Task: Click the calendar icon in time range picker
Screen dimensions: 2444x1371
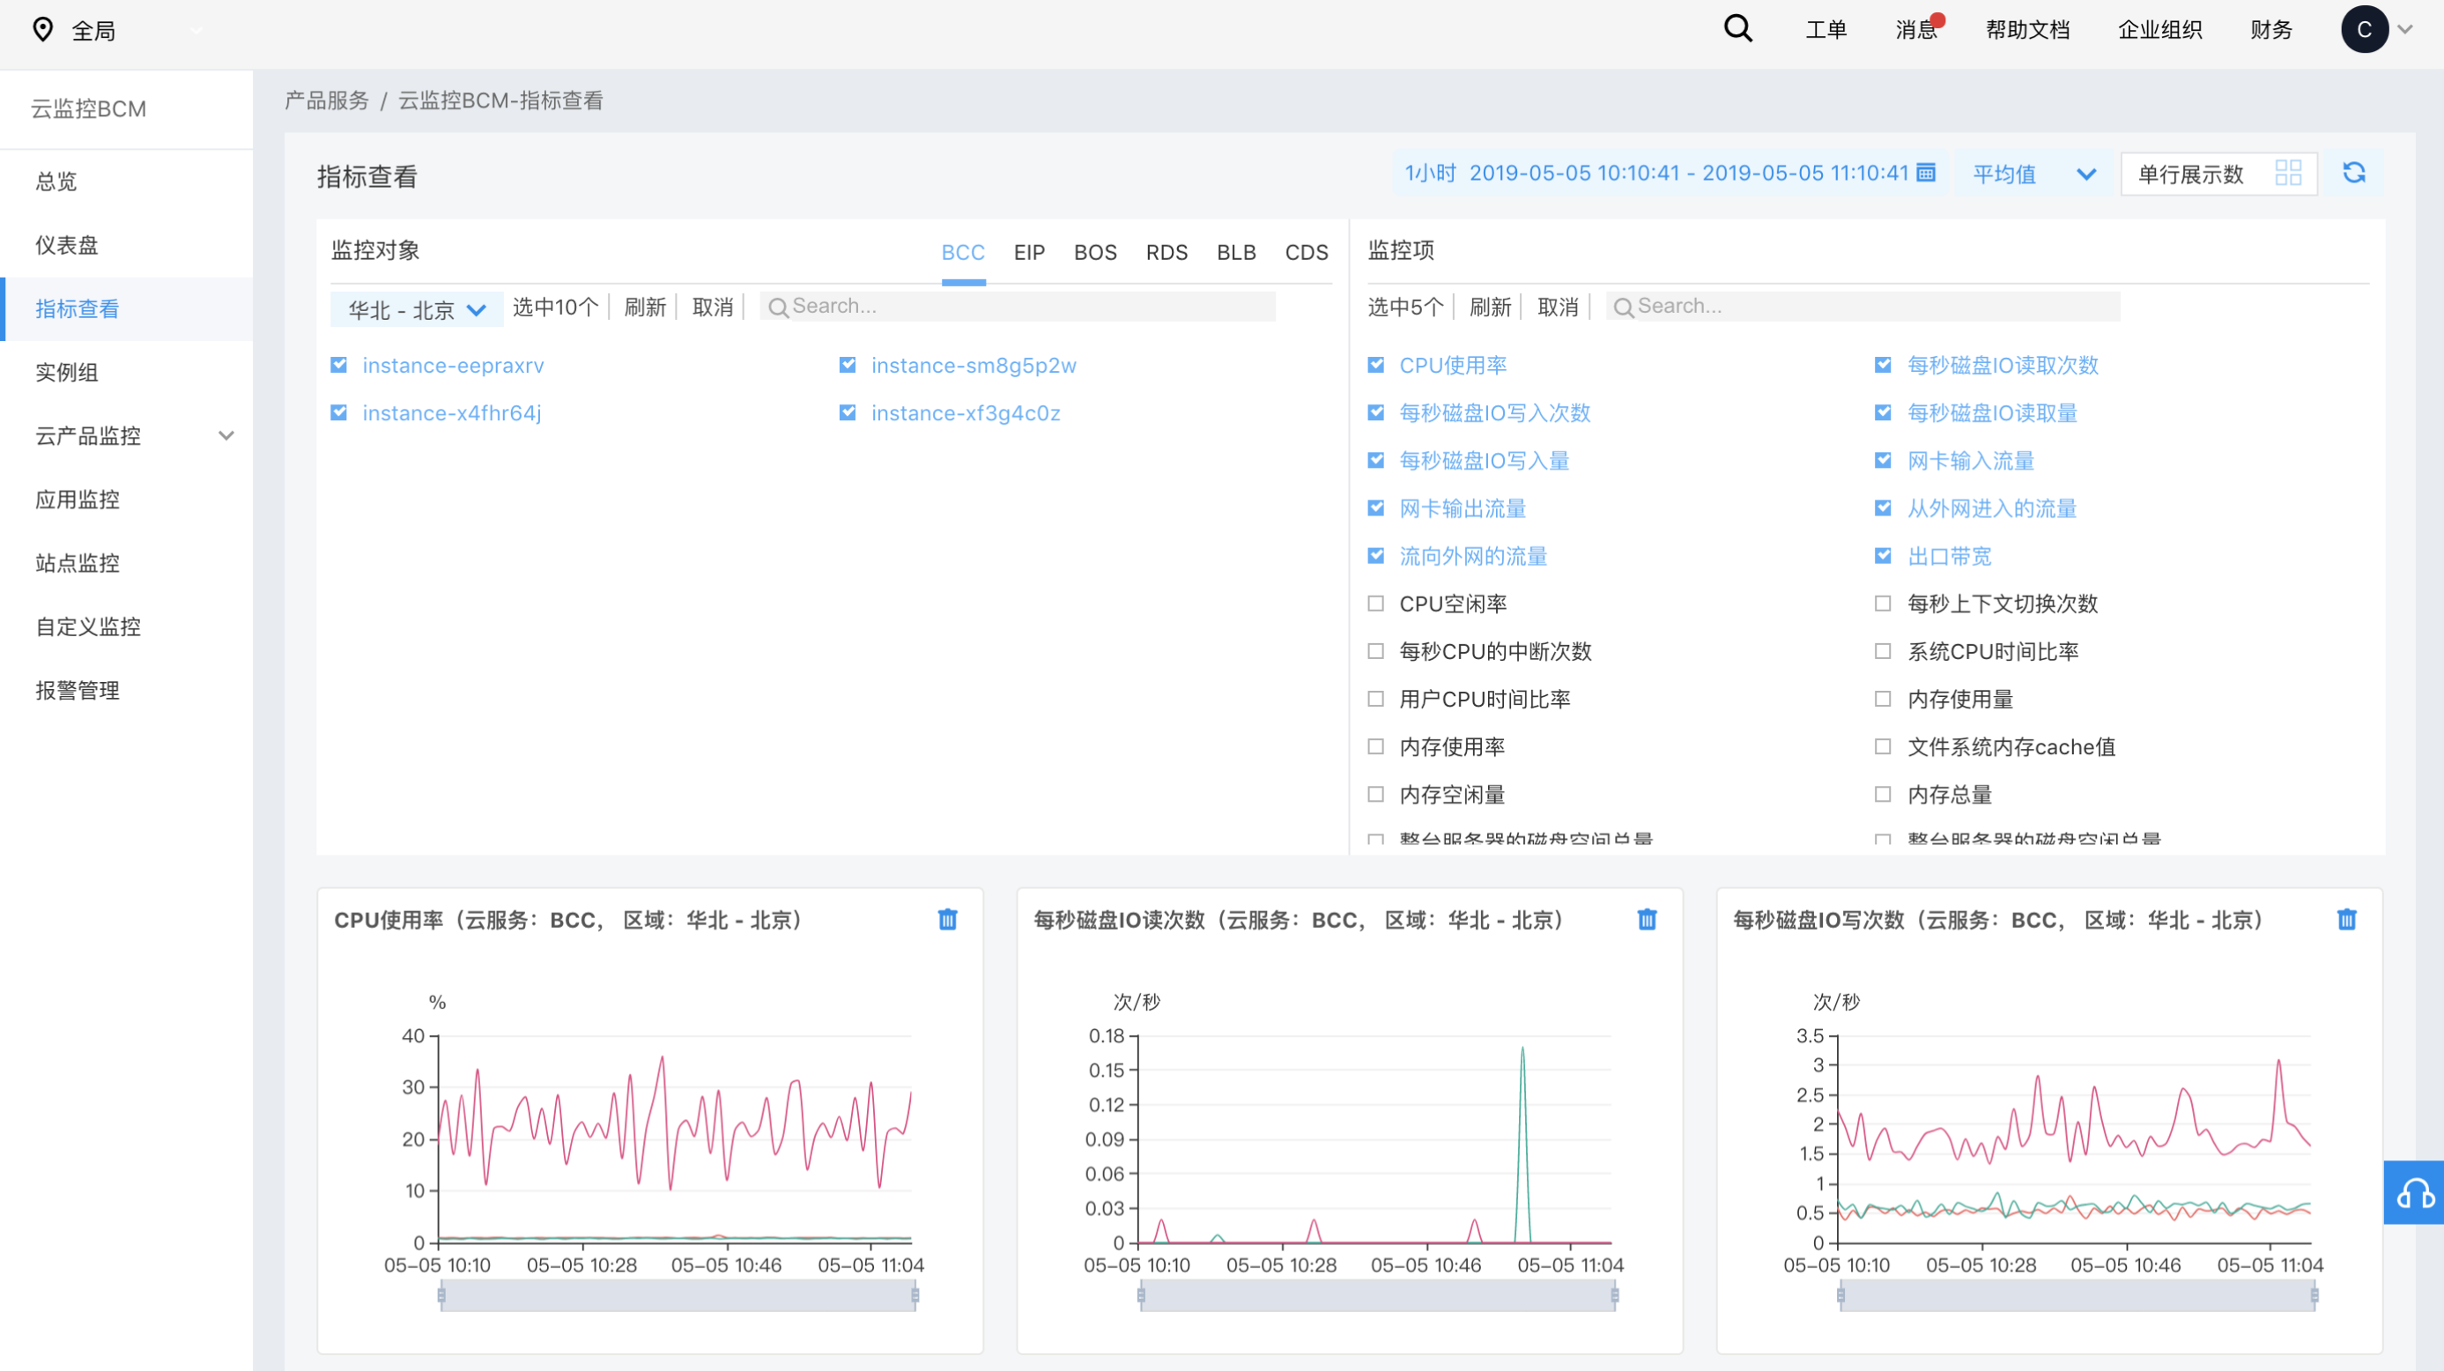Action: [x=1926, y=173]
